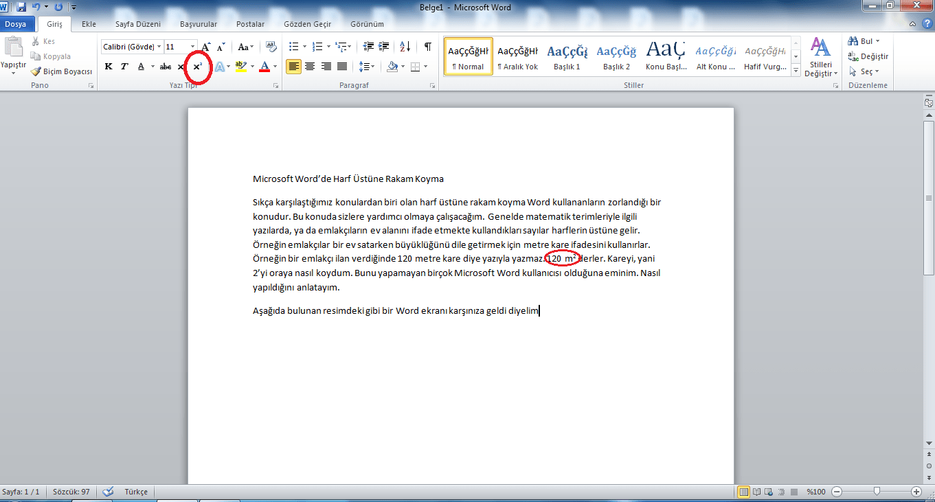Click the Türkçe language indicator

136,492
